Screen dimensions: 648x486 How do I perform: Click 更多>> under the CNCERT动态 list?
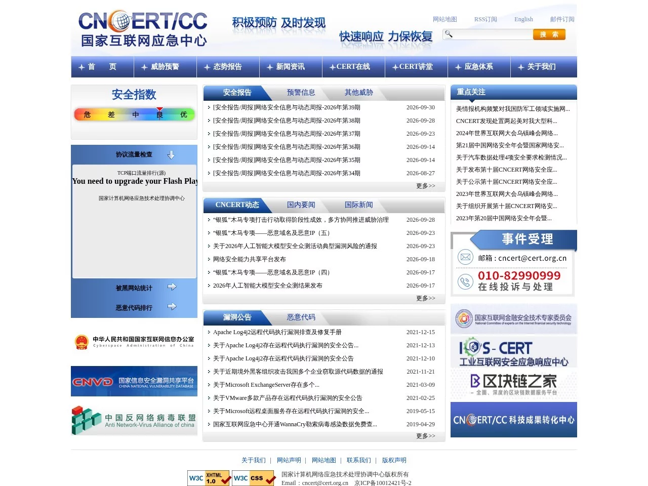(425, 299)
